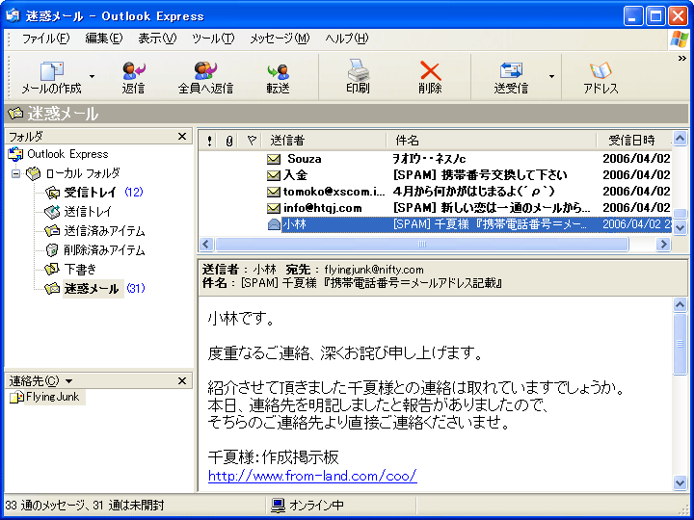This screenshot has width=694, height=520.
Task: Click the 送受信 (Send/Receive) toolbar icon
Action: coord(511,70)
